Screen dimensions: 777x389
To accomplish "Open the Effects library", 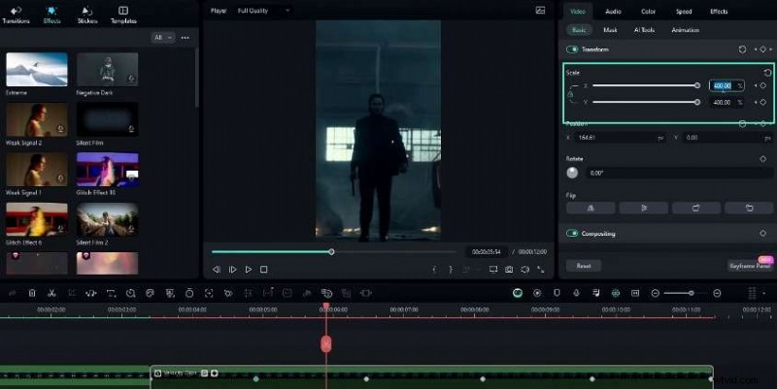I will (x=52, y=15).
